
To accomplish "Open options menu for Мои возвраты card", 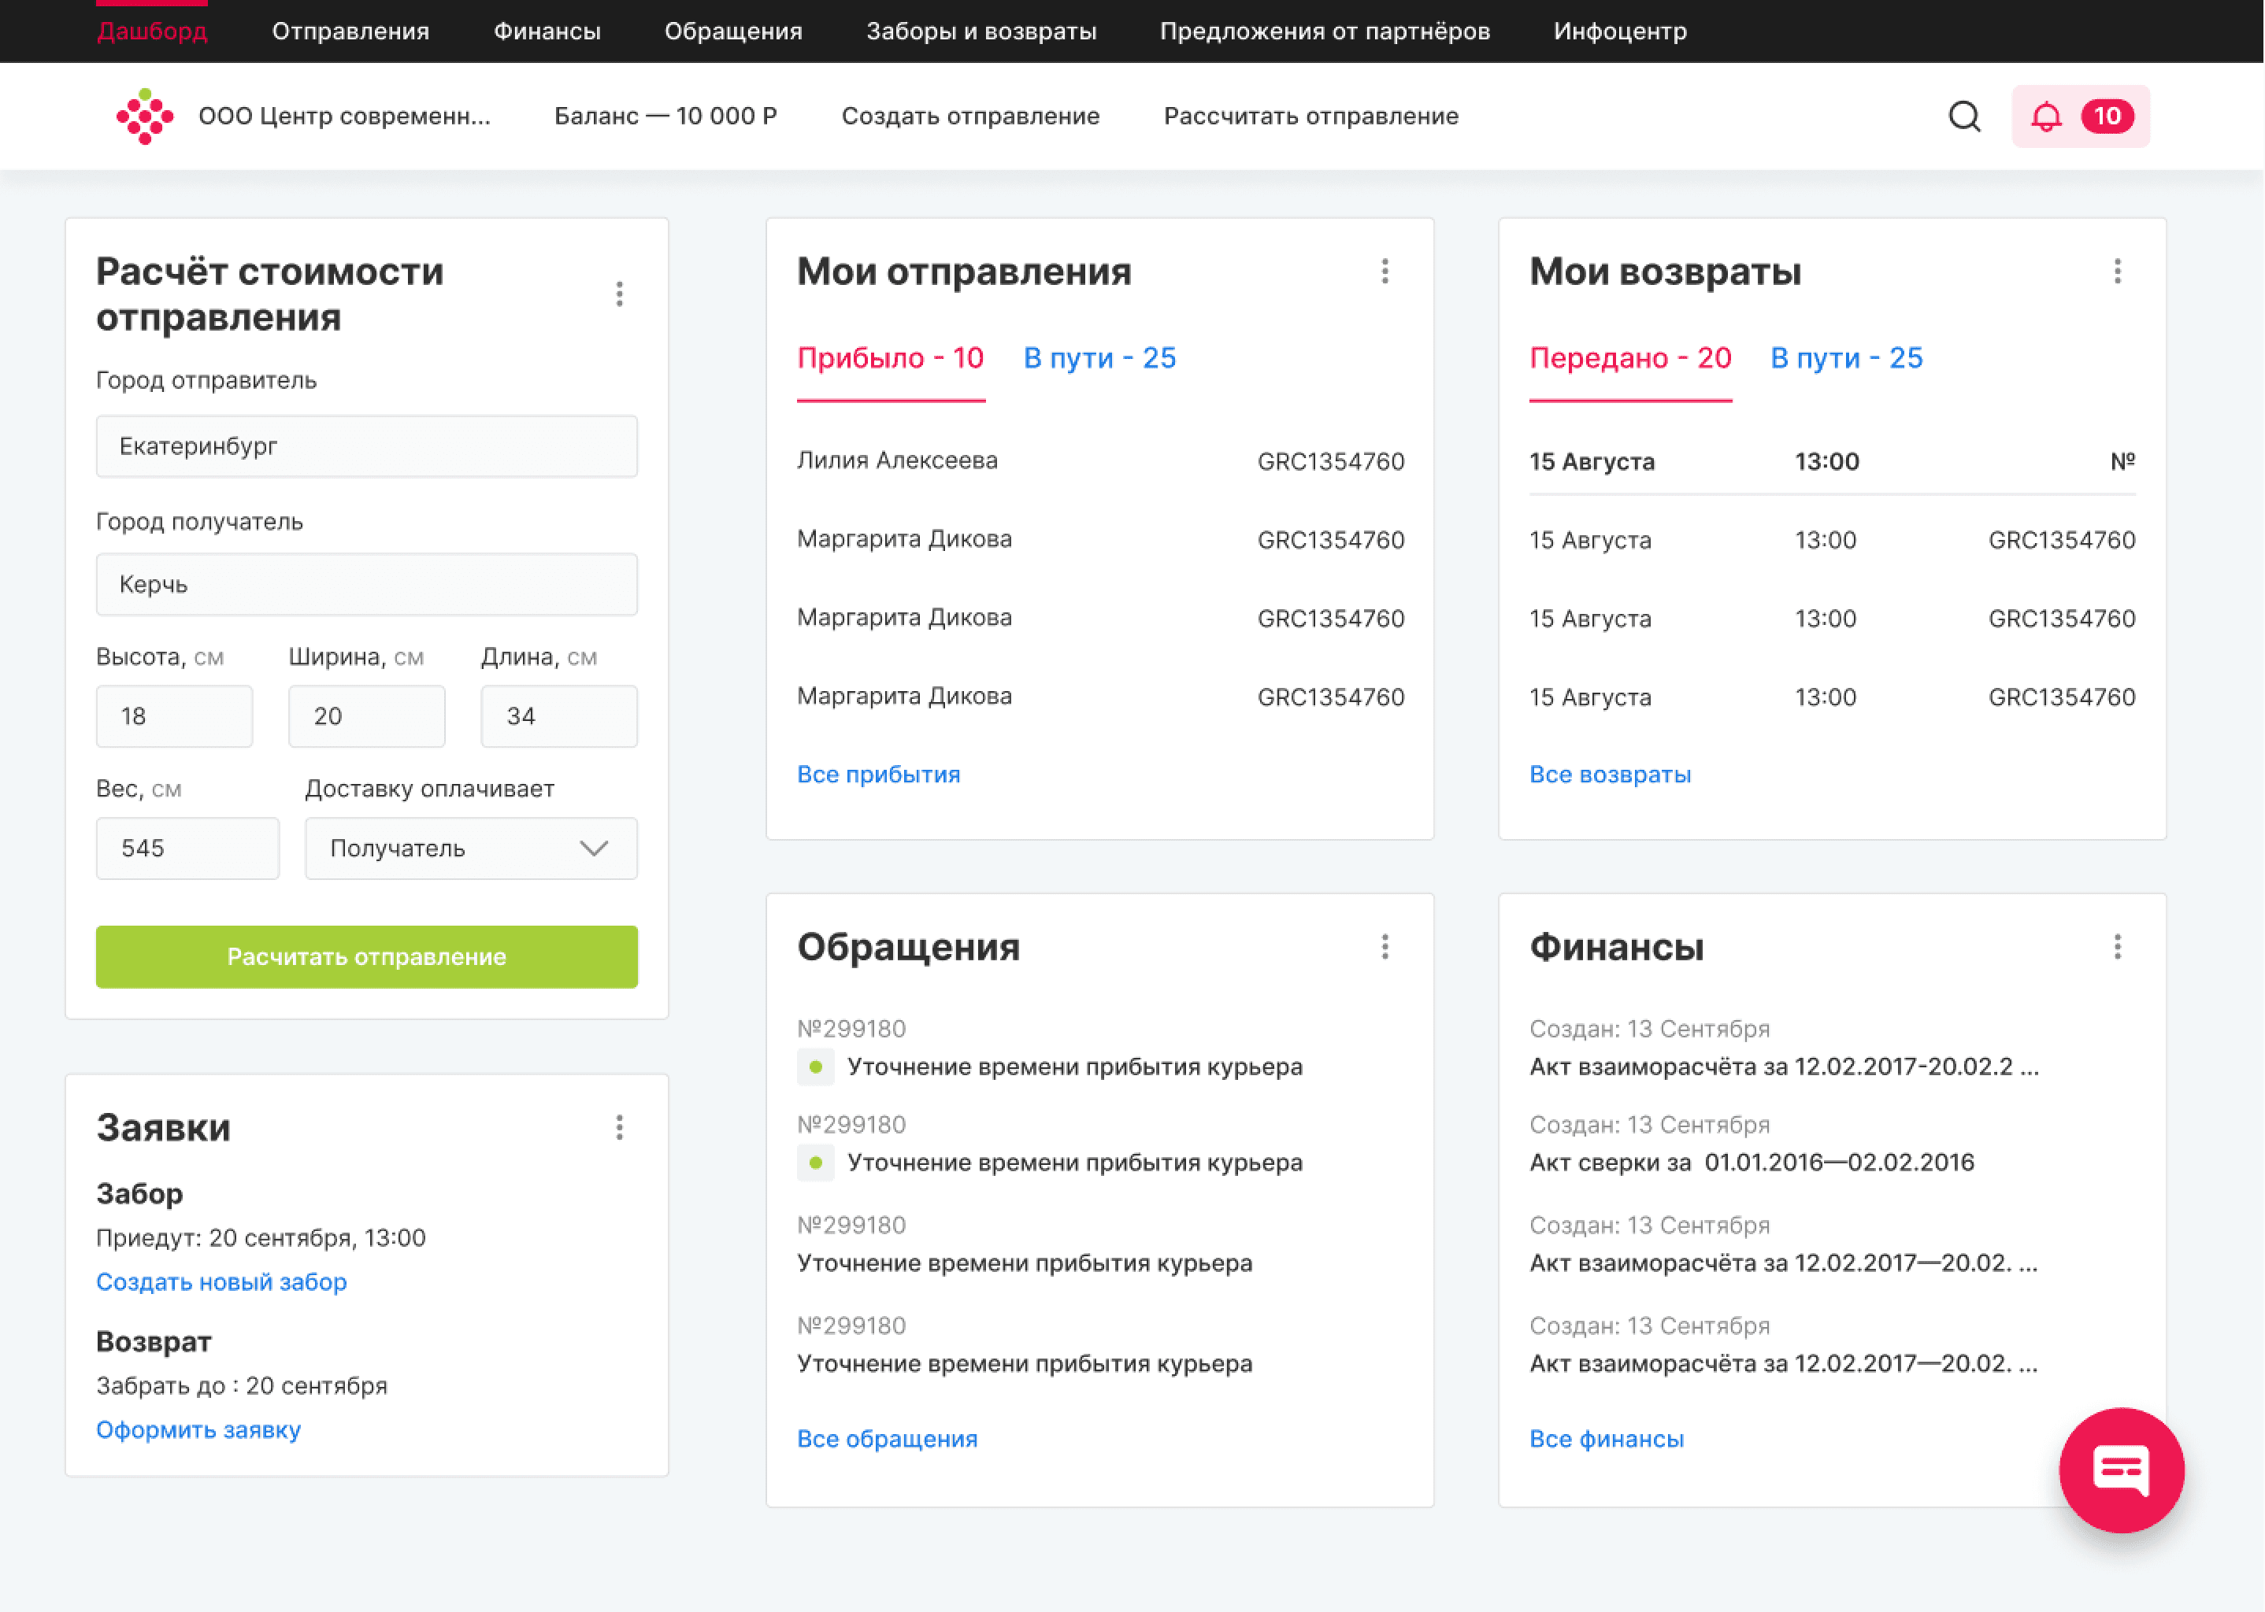I will tap(2116, 271).
